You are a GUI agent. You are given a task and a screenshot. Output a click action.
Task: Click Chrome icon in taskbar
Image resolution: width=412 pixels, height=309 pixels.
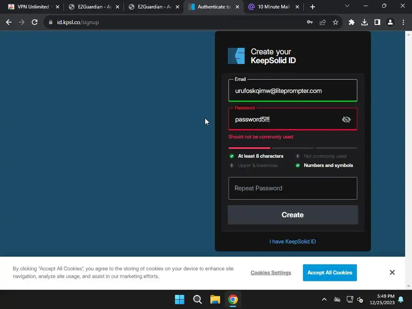pyautogui.click(x=233, y=299)
